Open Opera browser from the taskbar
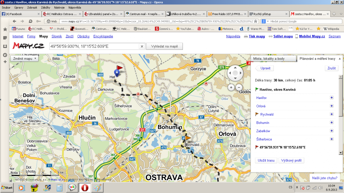The width and height of the screenshot is (344, 193). pos(84,187)
